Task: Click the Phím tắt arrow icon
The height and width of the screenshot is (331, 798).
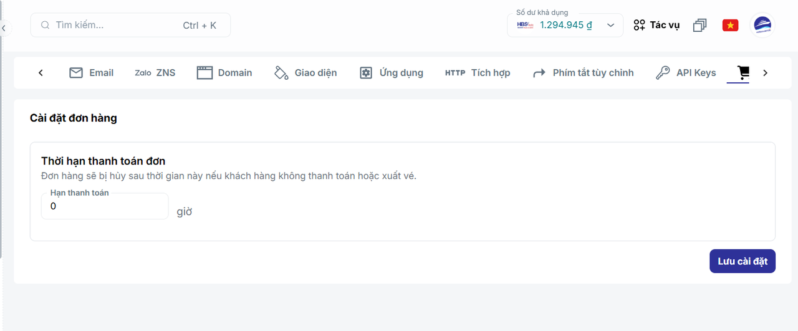Action: point(539,73)
